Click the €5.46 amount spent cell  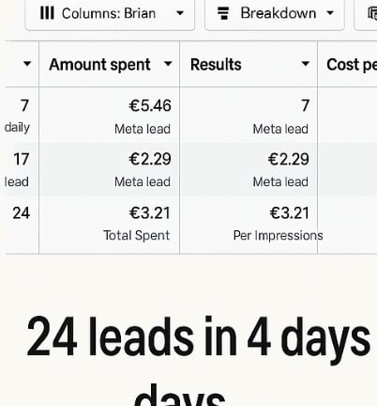[x=110, y=116]
